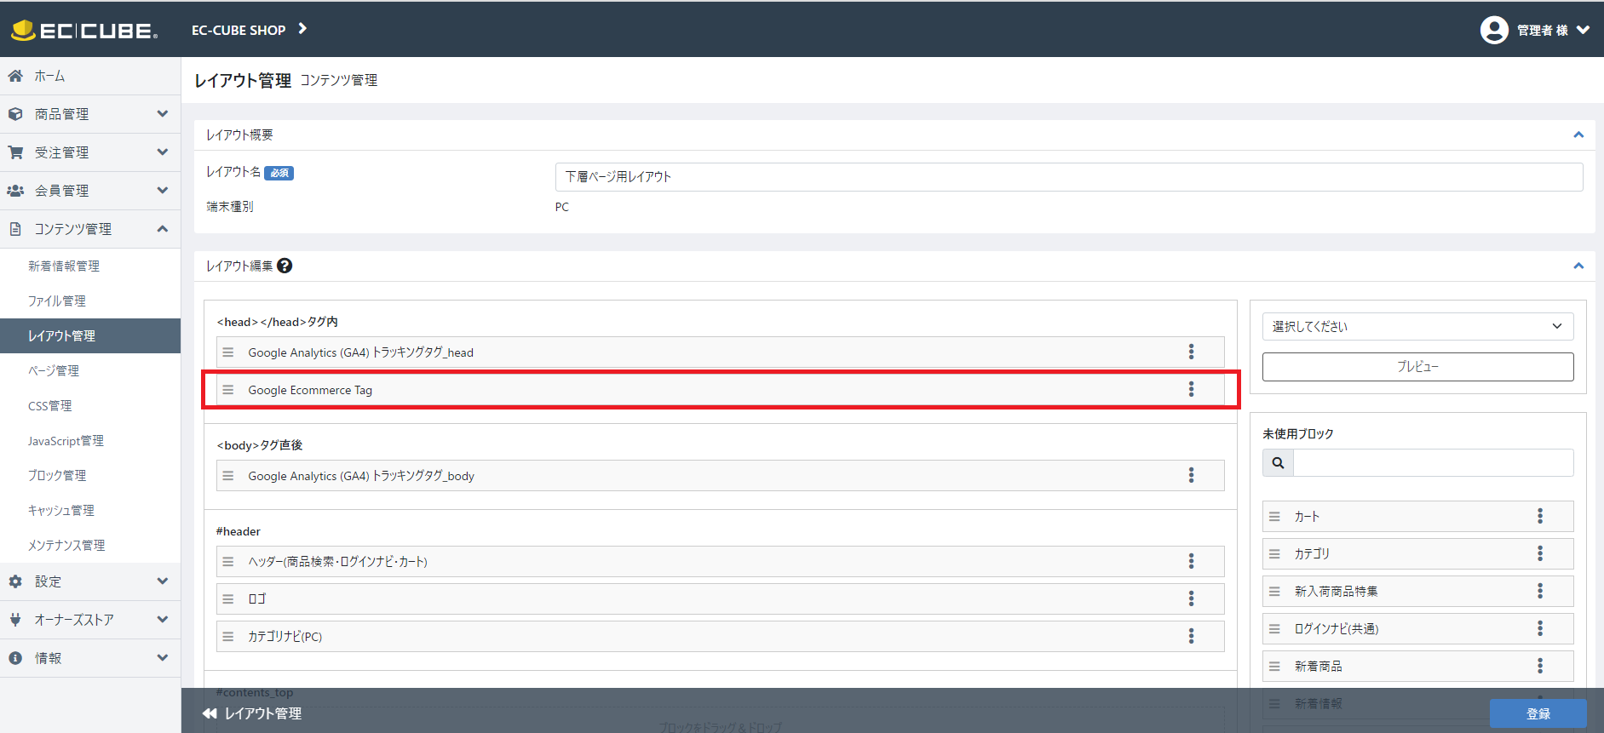The width and height of the screenshot is (1604, 733).
Task: Expand the 設定 sidebar menu
Action: click(x=90, y=581)
